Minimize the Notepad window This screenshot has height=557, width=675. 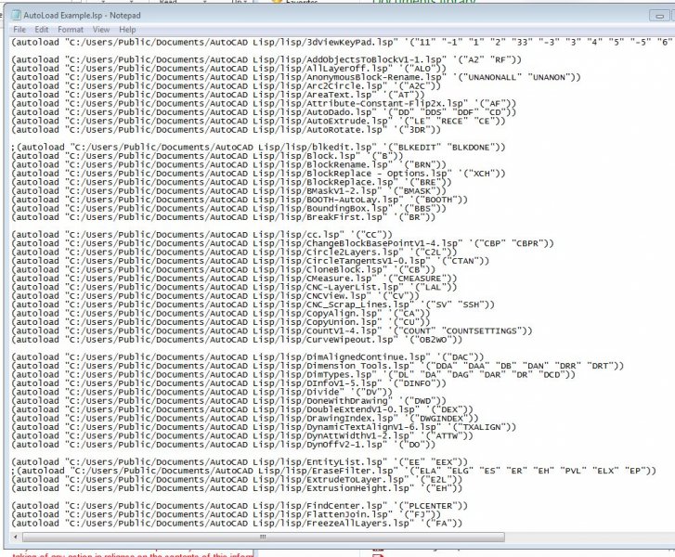click(x=659, y=16)
